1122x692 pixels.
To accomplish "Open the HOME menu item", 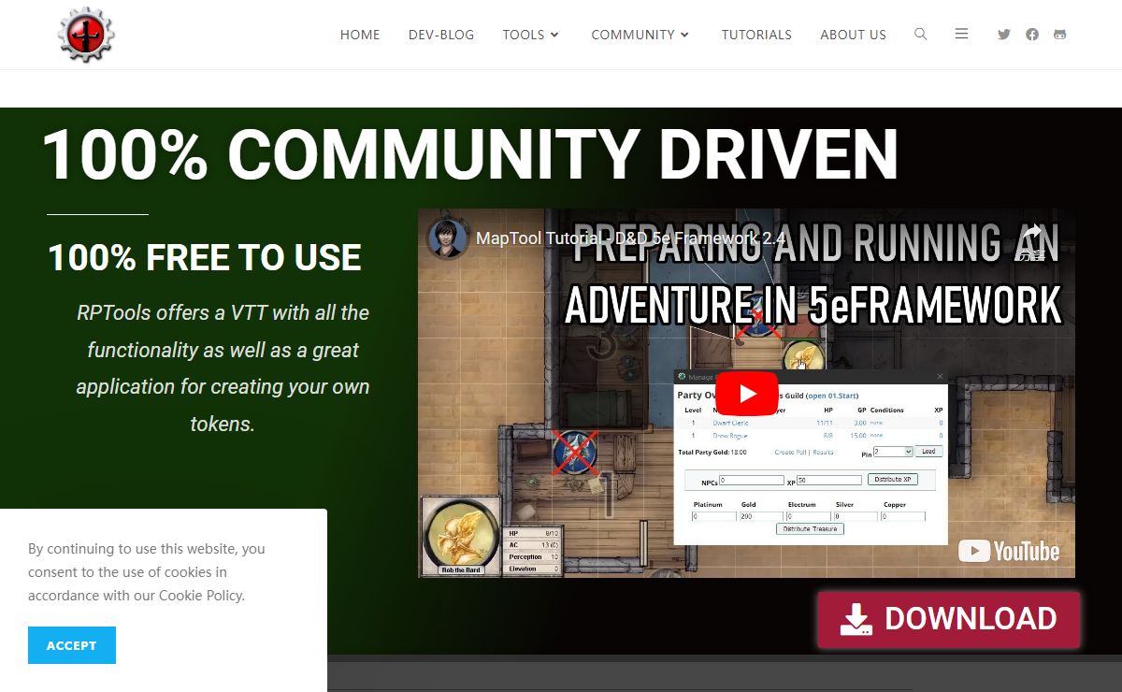I will click(360, 35).
